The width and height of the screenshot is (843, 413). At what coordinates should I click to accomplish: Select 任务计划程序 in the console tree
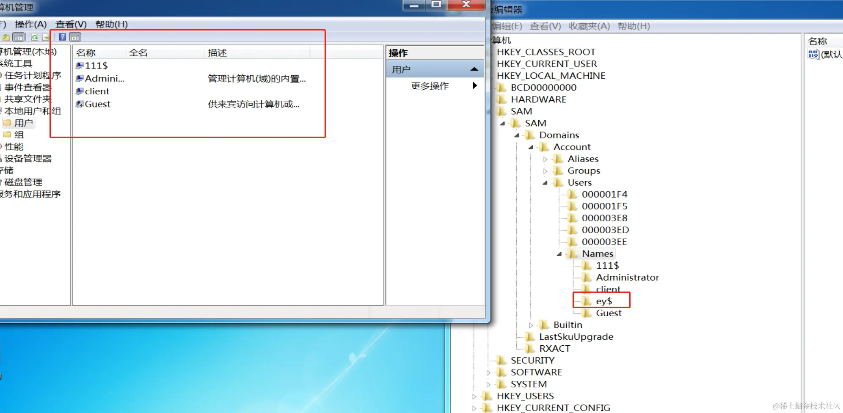tap(33, 75)
